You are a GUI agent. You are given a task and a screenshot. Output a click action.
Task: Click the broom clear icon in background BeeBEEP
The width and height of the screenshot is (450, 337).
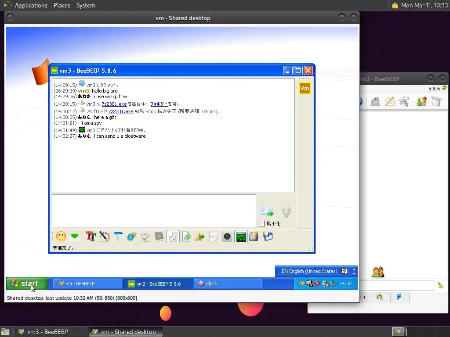440,285
